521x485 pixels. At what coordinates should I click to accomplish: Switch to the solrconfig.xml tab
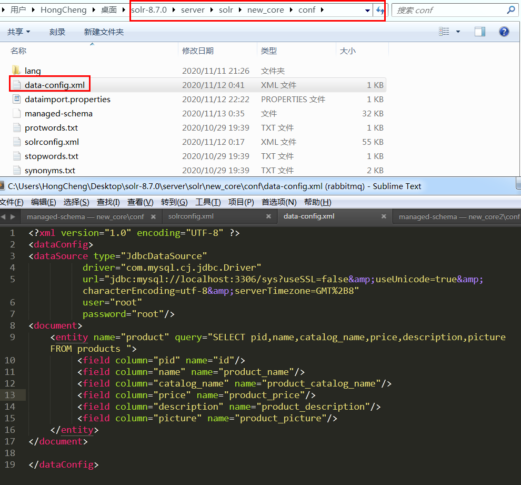(191, 216)
